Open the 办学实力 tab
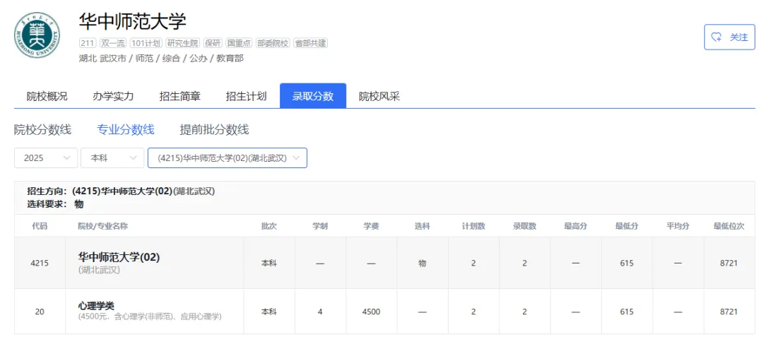This screenshot has width=763, height=349. pos(113,96)
